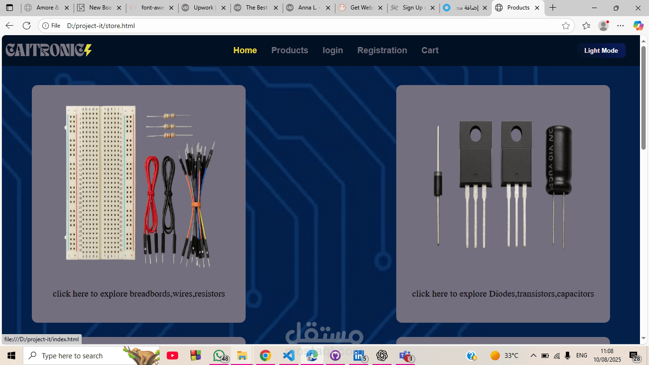649x365 pixels.
Task: Click the page vertical scrollbar thumb
Action: 644,97
